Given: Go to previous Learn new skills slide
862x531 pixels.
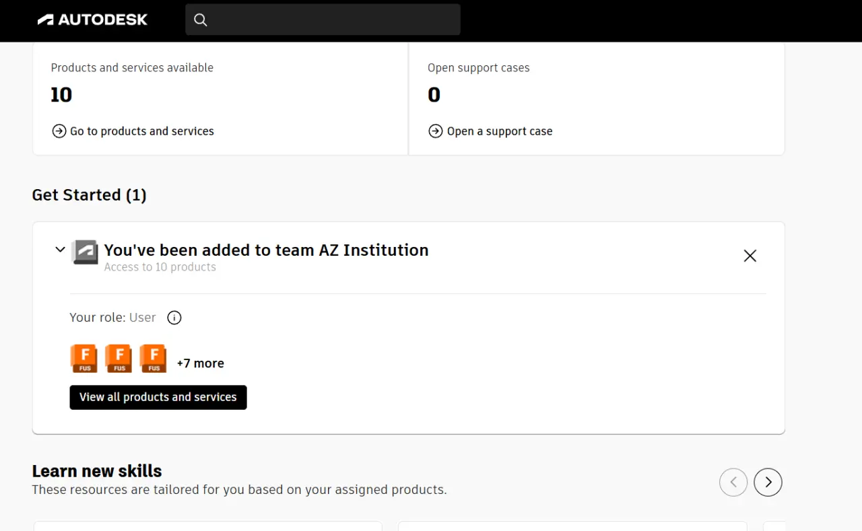Looking at the screenshot, I should (733, 482).
